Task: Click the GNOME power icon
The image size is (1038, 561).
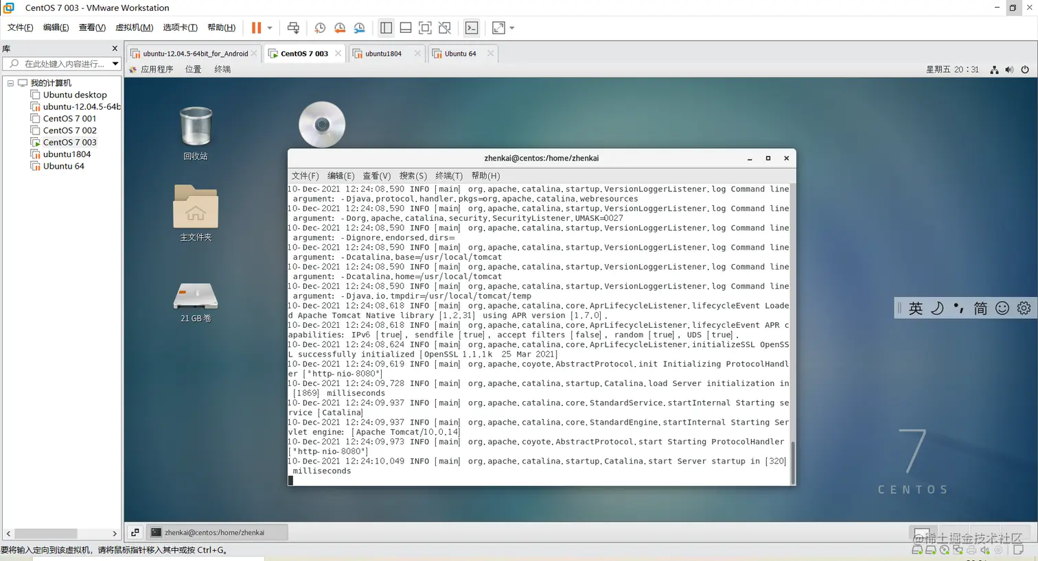Action: point(1025,70)
